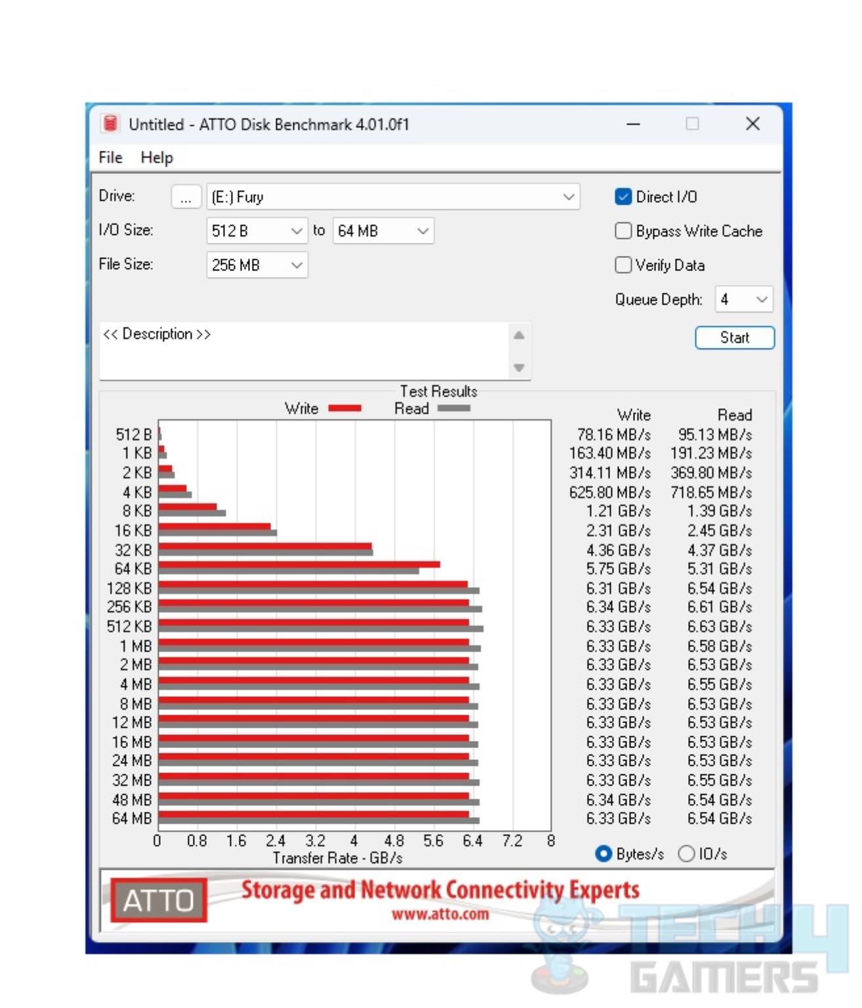Visit the www.atto.com link

click(x=440, y=914)
